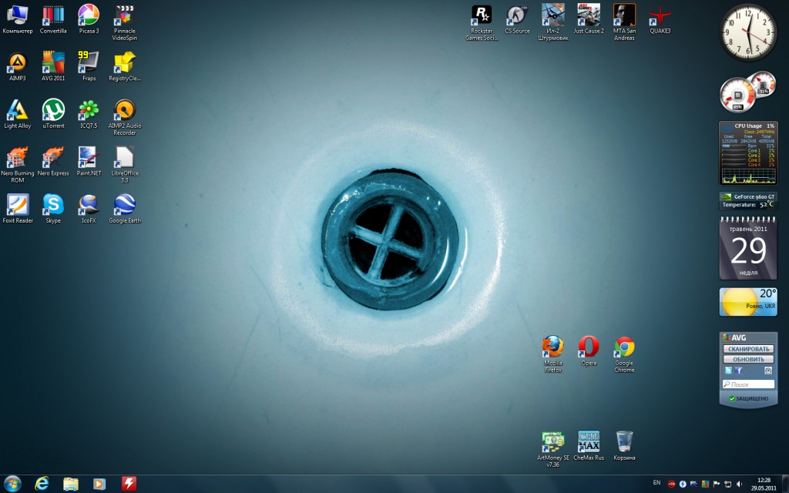Launch the Skype desktop shortcut

pos(53,208)
